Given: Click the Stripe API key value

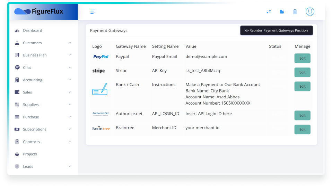Looking at the screenshot, I should [x=203, y=71].
